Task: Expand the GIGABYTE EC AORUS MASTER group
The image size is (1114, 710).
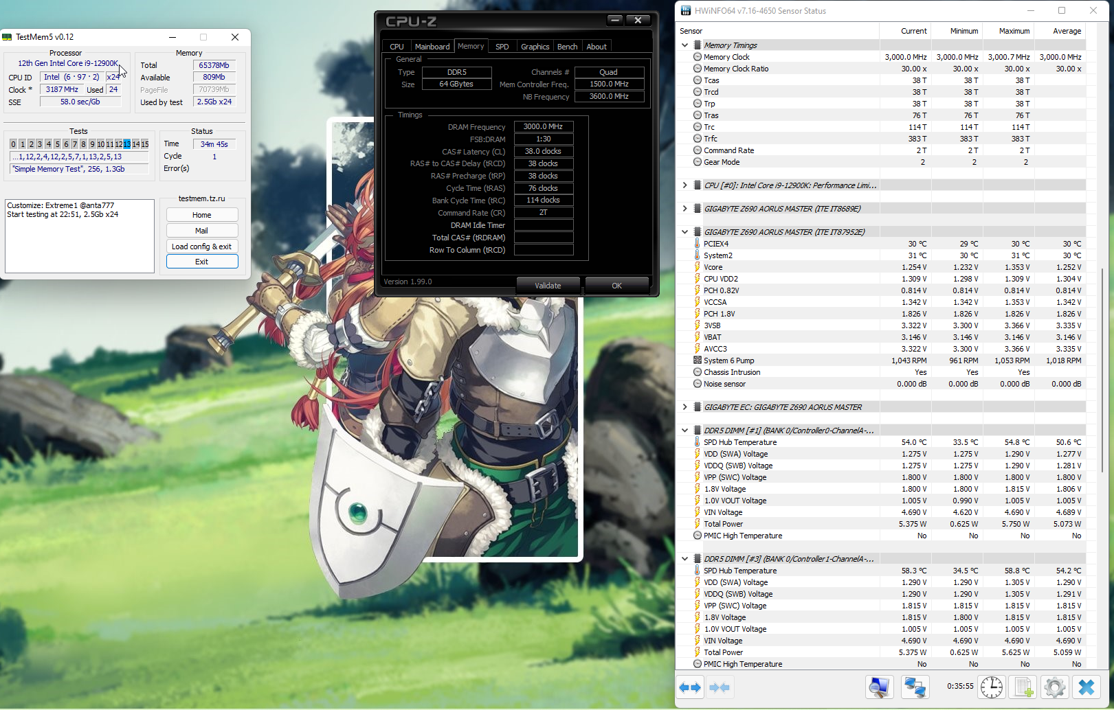Action: coord(684,407)
